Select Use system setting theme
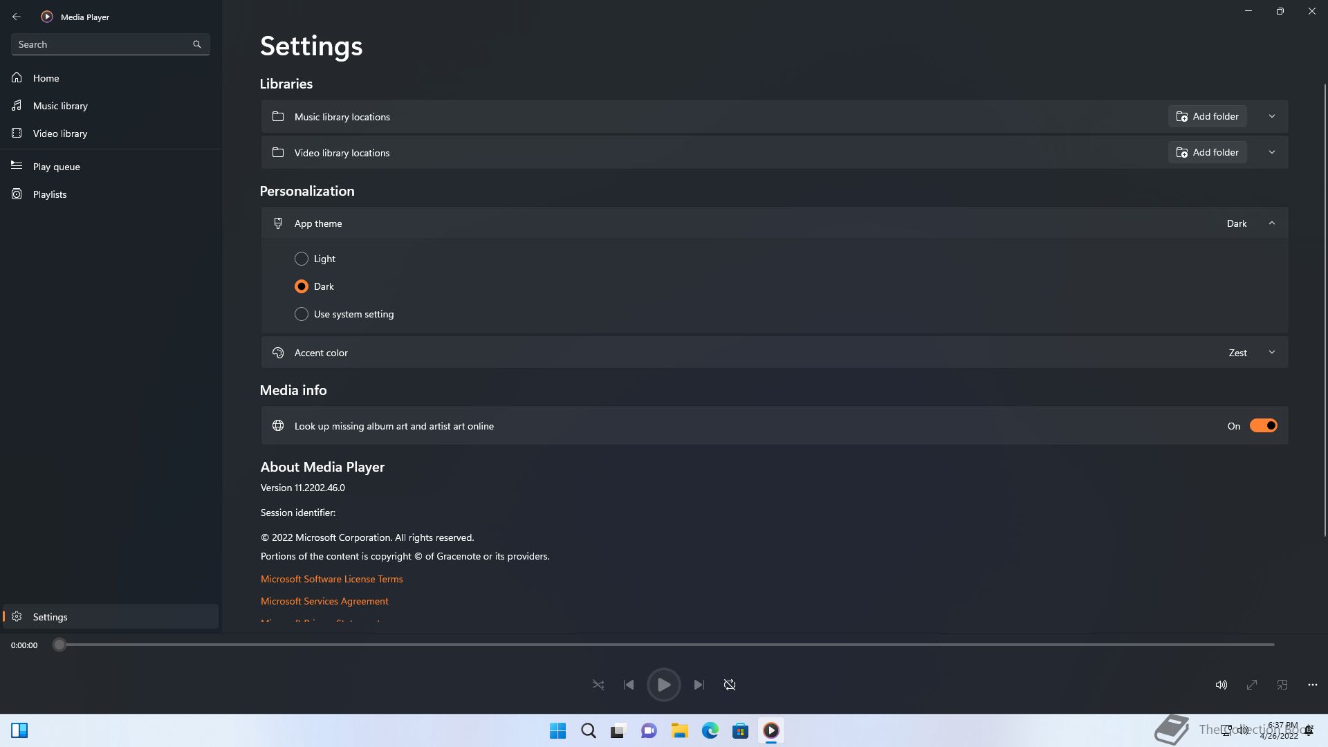Viewport: 1328px width, 747px height. pyautogui.click(x=344, y=314)
